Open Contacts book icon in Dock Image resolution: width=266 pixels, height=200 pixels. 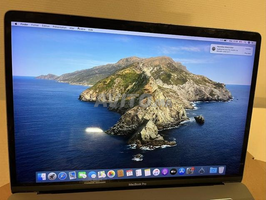coord(120,173)
